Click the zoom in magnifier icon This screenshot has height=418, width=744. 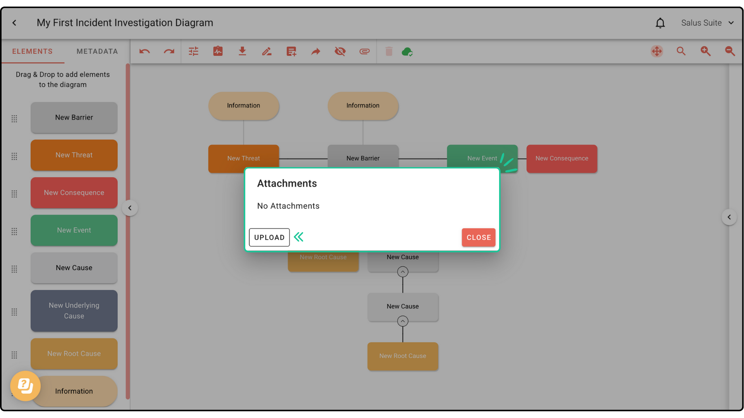point(705,51)
